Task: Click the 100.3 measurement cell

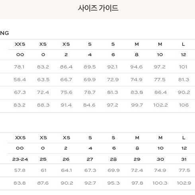Action: pyautogui.click(x=160, y=183)
